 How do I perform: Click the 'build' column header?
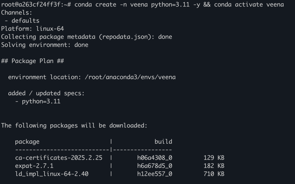pos(163,142)
